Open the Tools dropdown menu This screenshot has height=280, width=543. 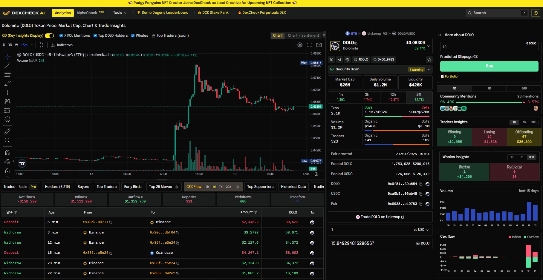pyautogui.click(x=120, y=13)
